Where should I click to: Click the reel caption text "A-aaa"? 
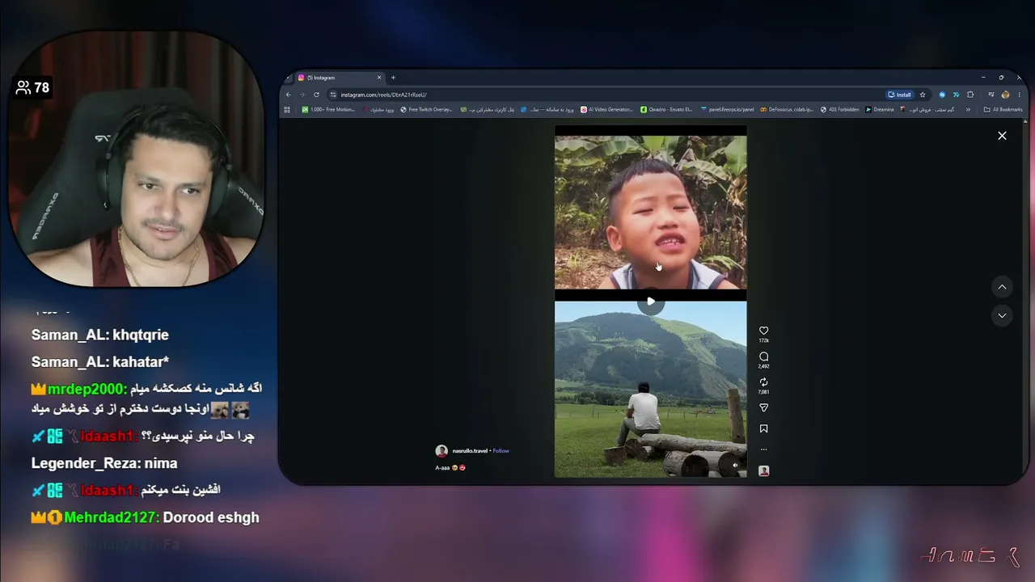click(442, 468)
